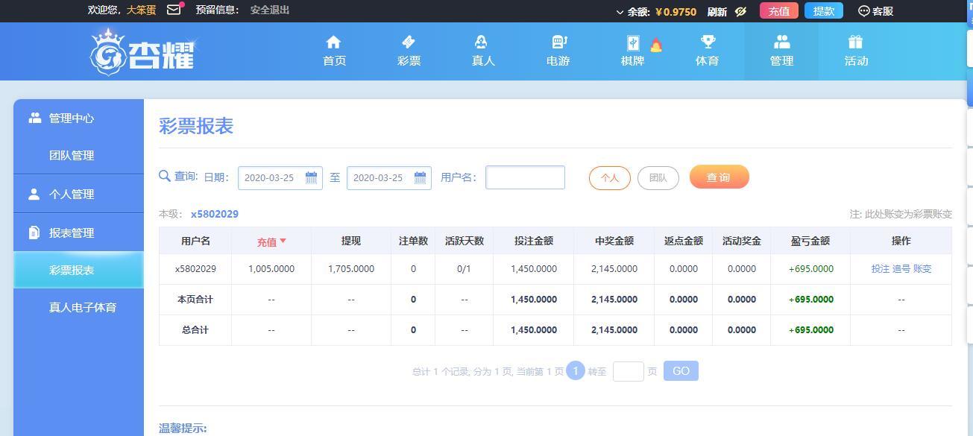The width and height of the screenshot is (973, 436).
Task: Click 体育 label in top navigation
Action: (707, 61)
